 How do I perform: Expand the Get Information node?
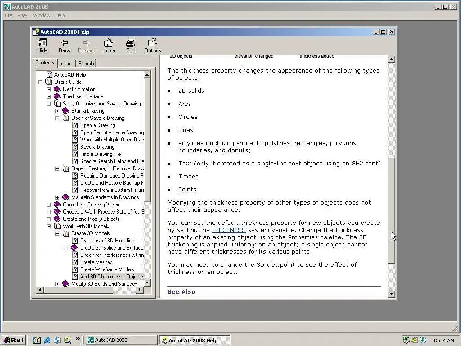(49, 90)
